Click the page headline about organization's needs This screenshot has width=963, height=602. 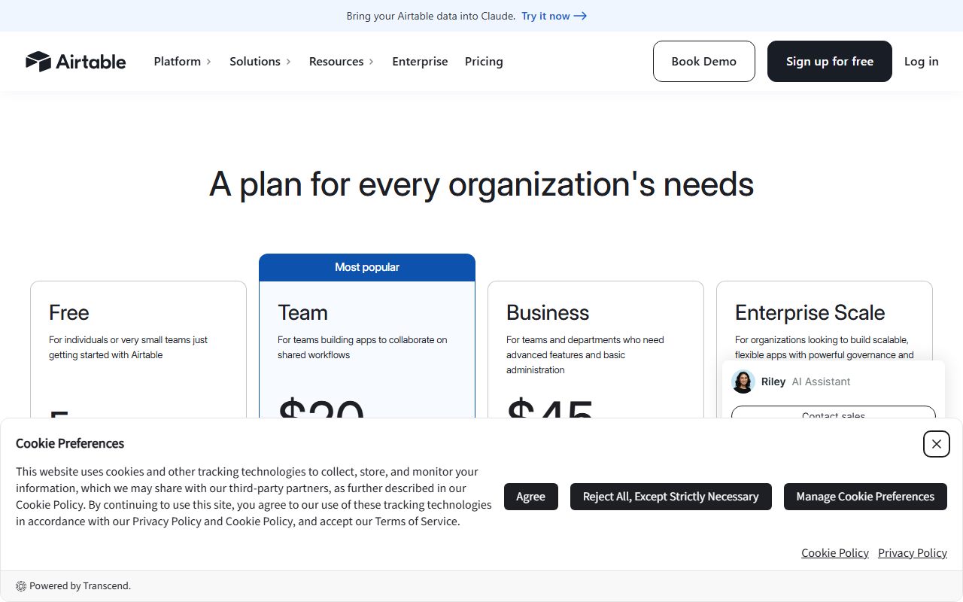coord(481,184)
